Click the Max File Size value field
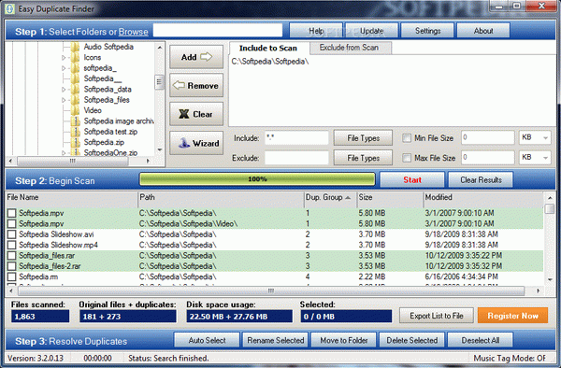Viewport: 561px width, 368px height. coord(488,157)
